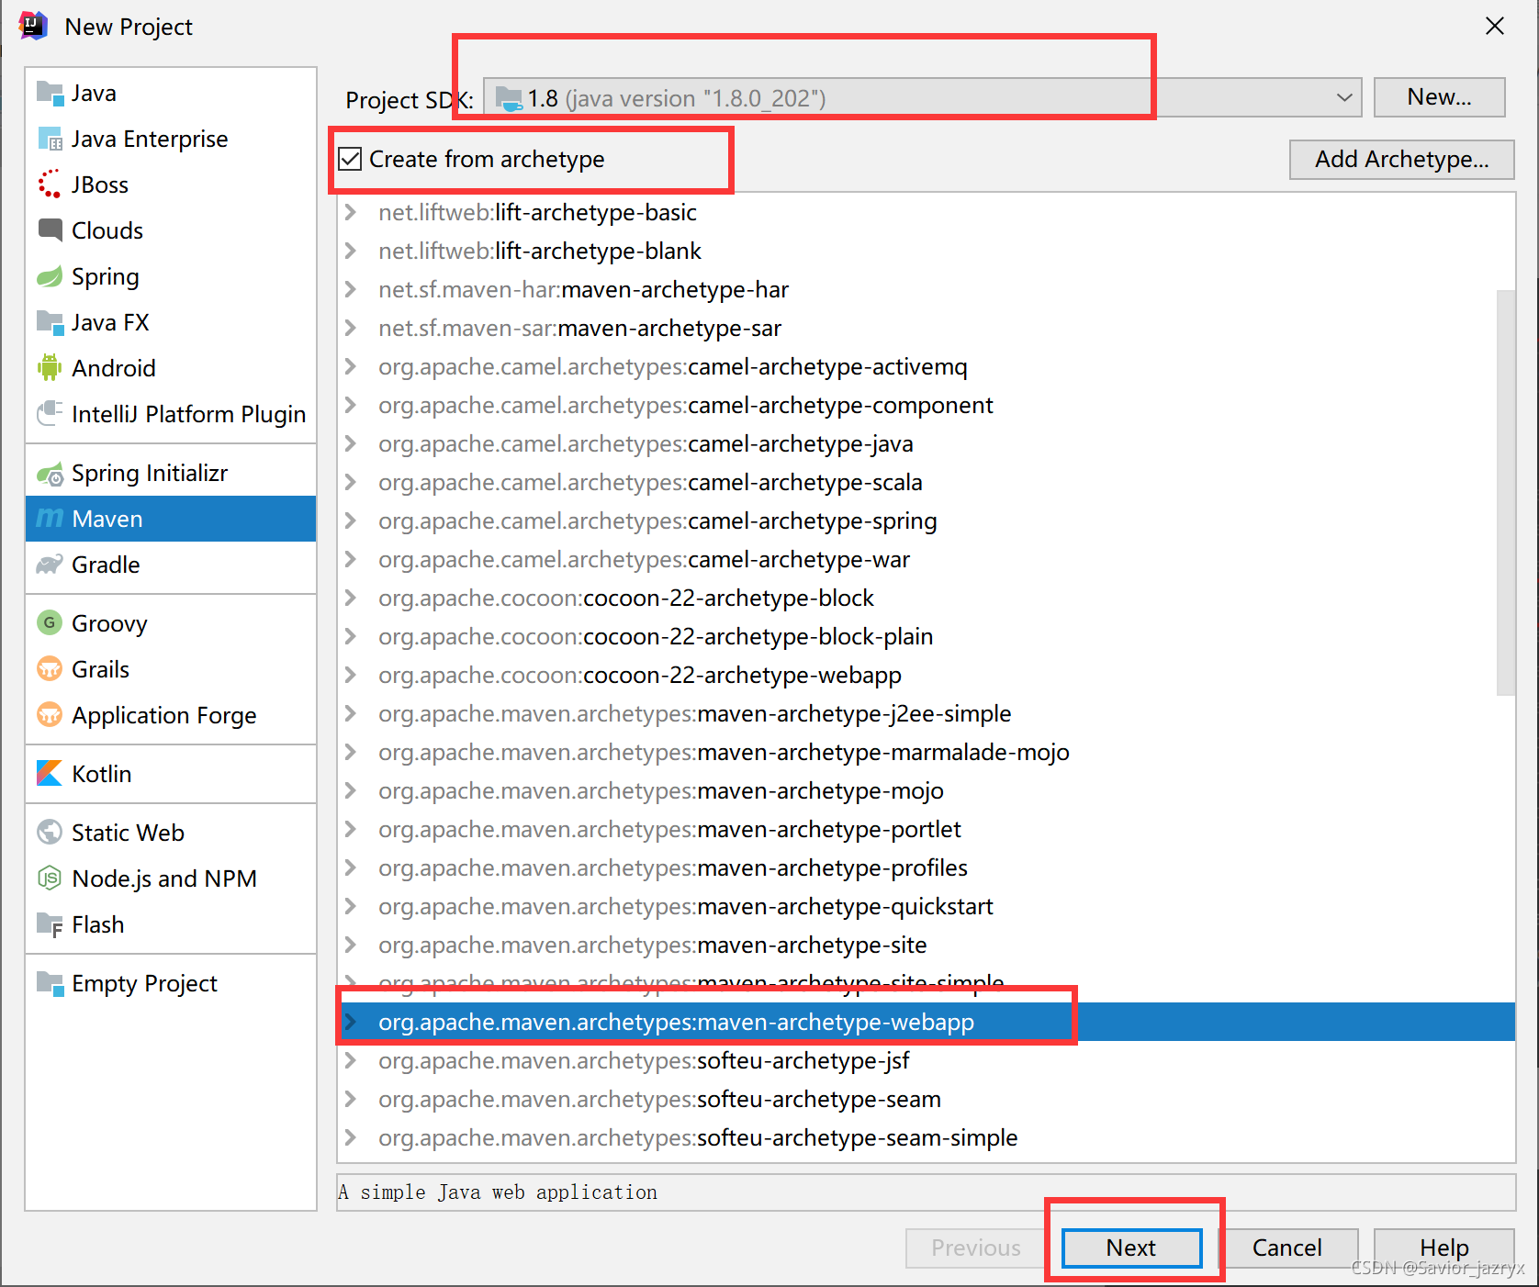The image size is (1539, 1287).
Task: Click the Next button
Action: coord(1131,1248)
